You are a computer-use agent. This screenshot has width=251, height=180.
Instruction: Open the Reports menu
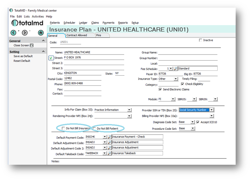(x=123, y=23)
